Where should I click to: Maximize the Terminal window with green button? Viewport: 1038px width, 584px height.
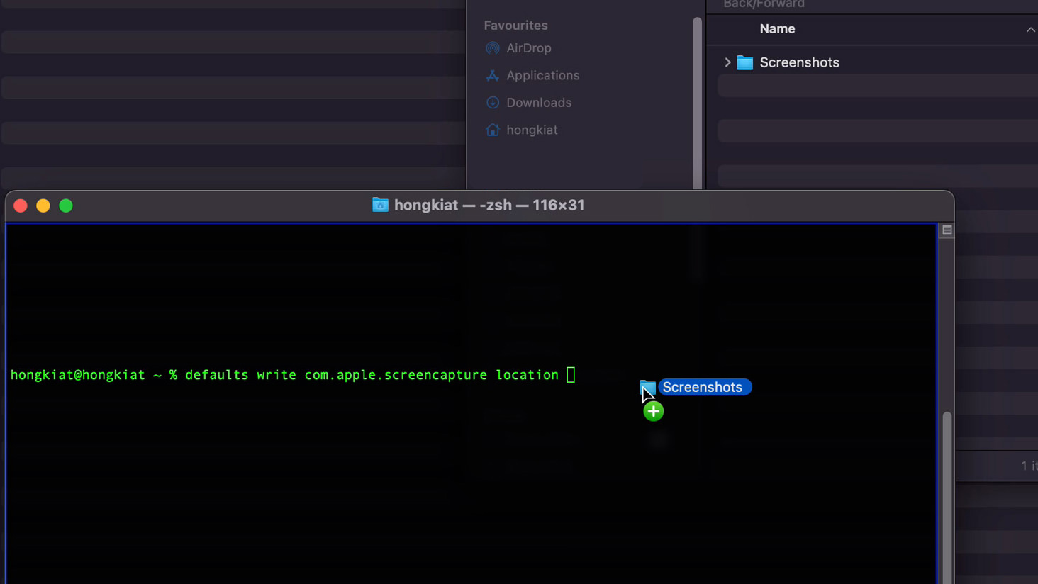pyautogui.click(x=66, y=206)
